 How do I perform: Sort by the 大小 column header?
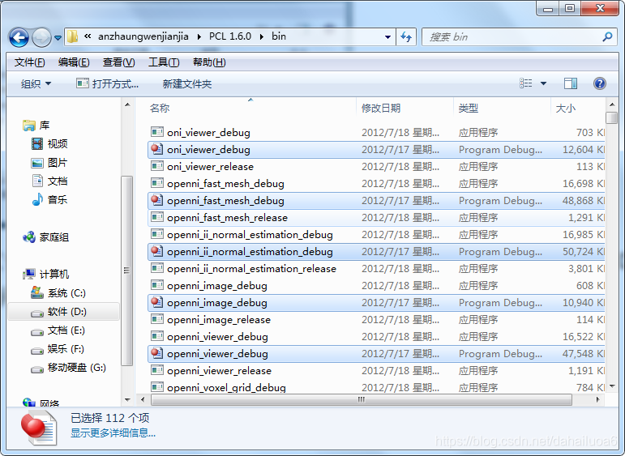coord(566,108)
